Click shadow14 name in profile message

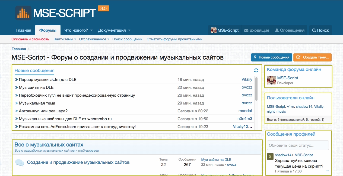[283, 155]
